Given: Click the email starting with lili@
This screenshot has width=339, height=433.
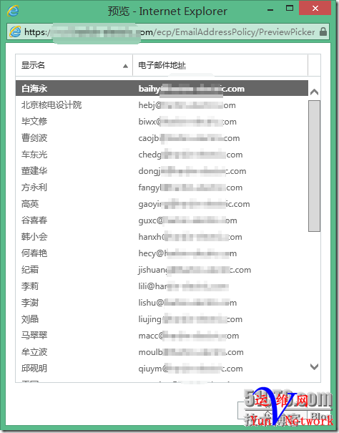Looking at the screenshot, I should click(184, 286).
